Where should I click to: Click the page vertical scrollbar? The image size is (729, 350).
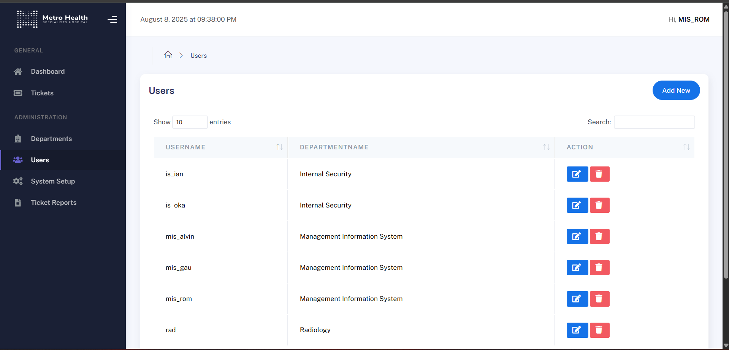pos(726,144)
